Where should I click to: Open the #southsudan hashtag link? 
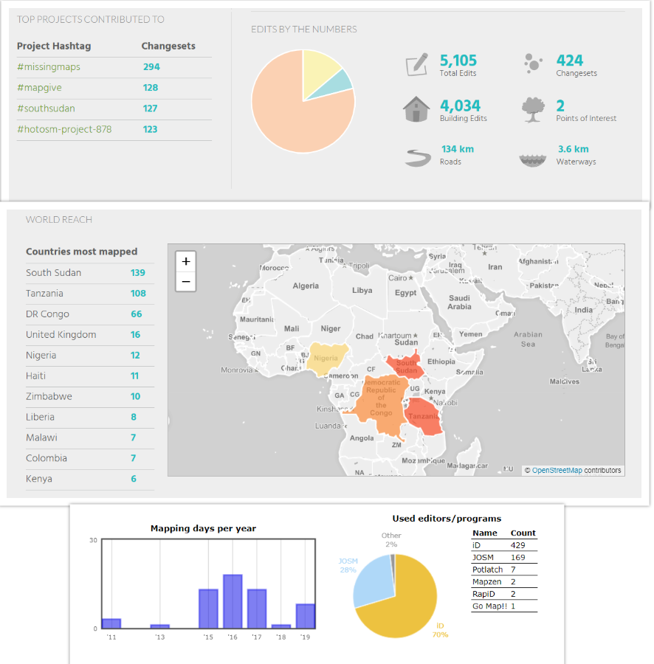[46, 108]
